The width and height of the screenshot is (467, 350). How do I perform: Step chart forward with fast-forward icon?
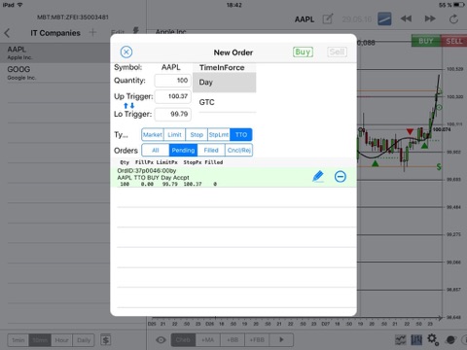click(x=430, y=18)
